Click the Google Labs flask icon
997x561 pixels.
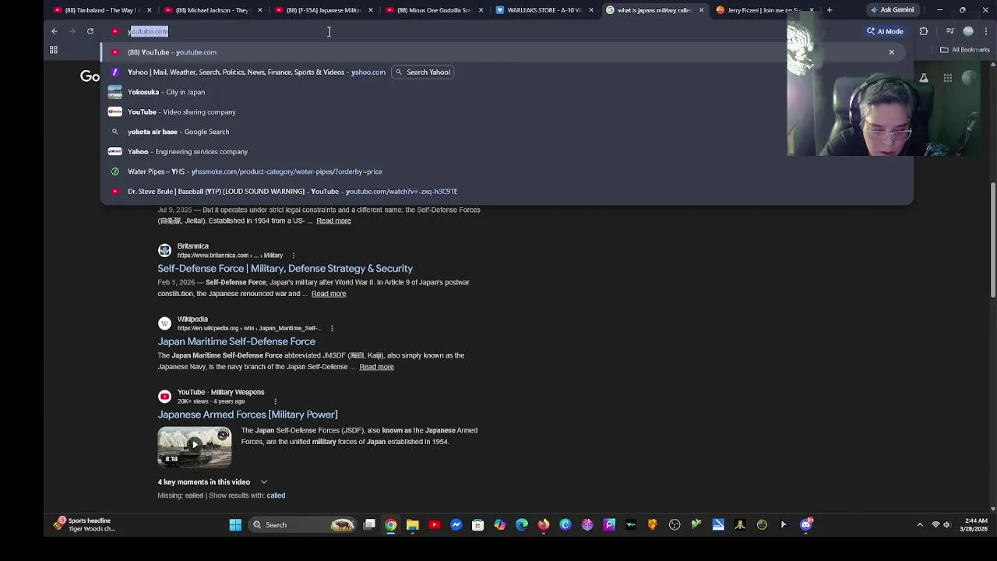[924, 78]
